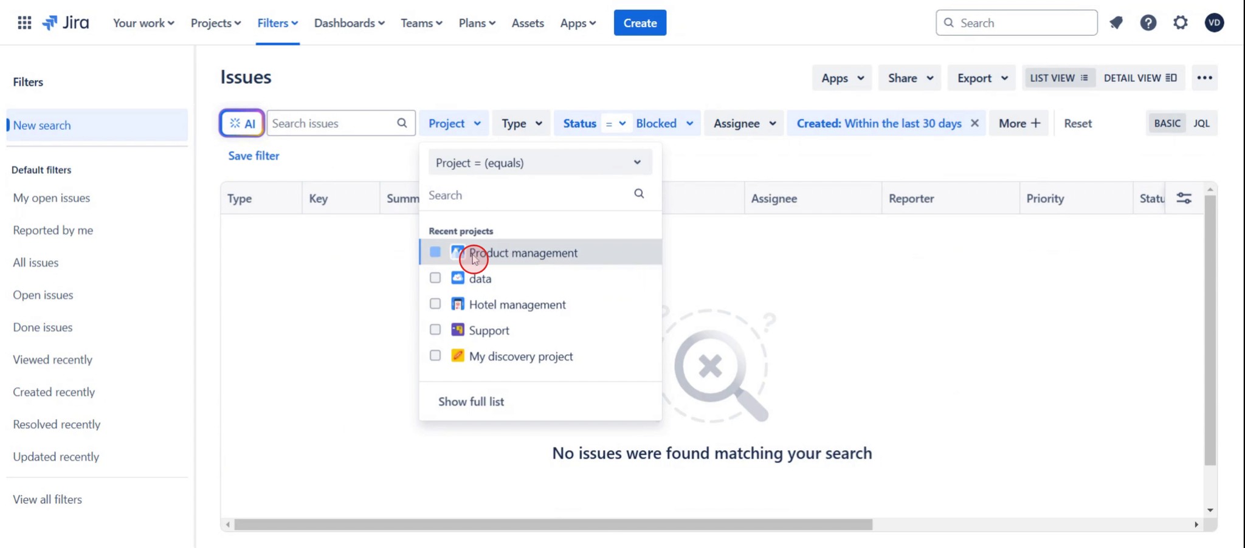Open Jira settings via the gear icon
This screenshot has width=1245, height=548.
coord(1180,22)
